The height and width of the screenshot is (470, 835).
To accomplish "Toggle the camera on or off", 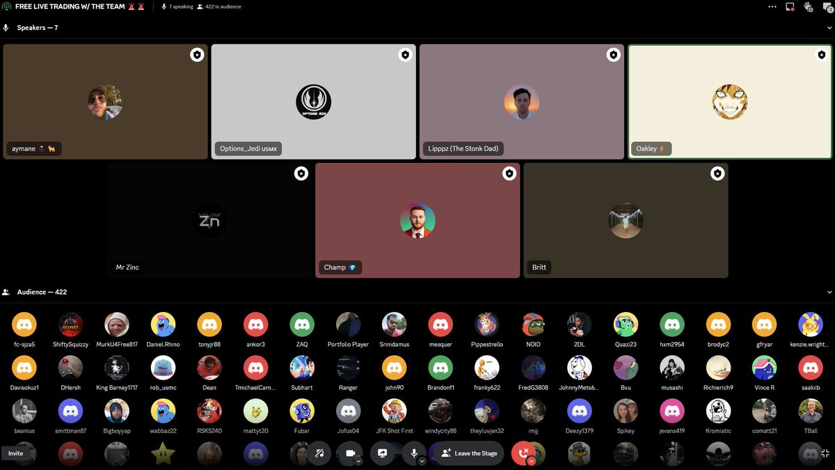I will 350,453.
